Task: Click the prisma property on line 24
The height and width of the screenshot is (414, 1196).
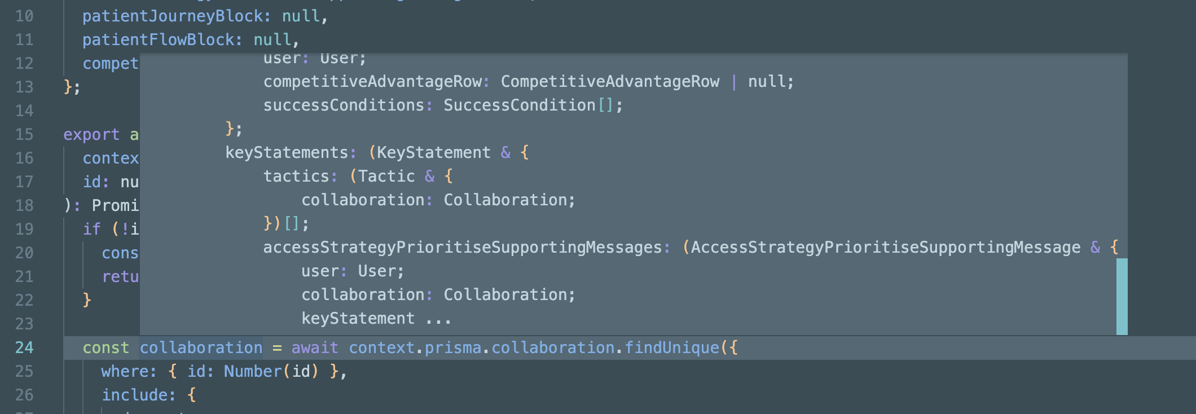Action: coord(453,347)
